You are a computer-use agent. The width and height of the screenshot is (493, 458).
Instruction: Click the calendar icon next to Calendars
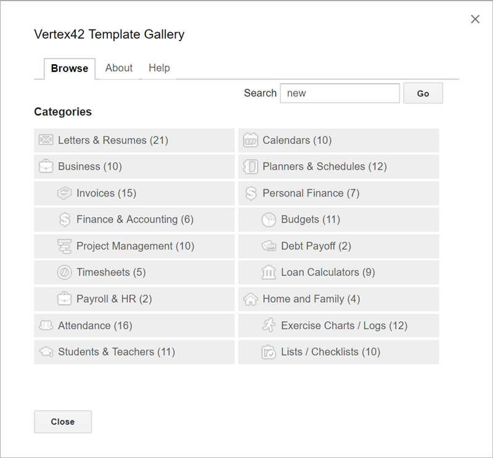coord(250,141)
